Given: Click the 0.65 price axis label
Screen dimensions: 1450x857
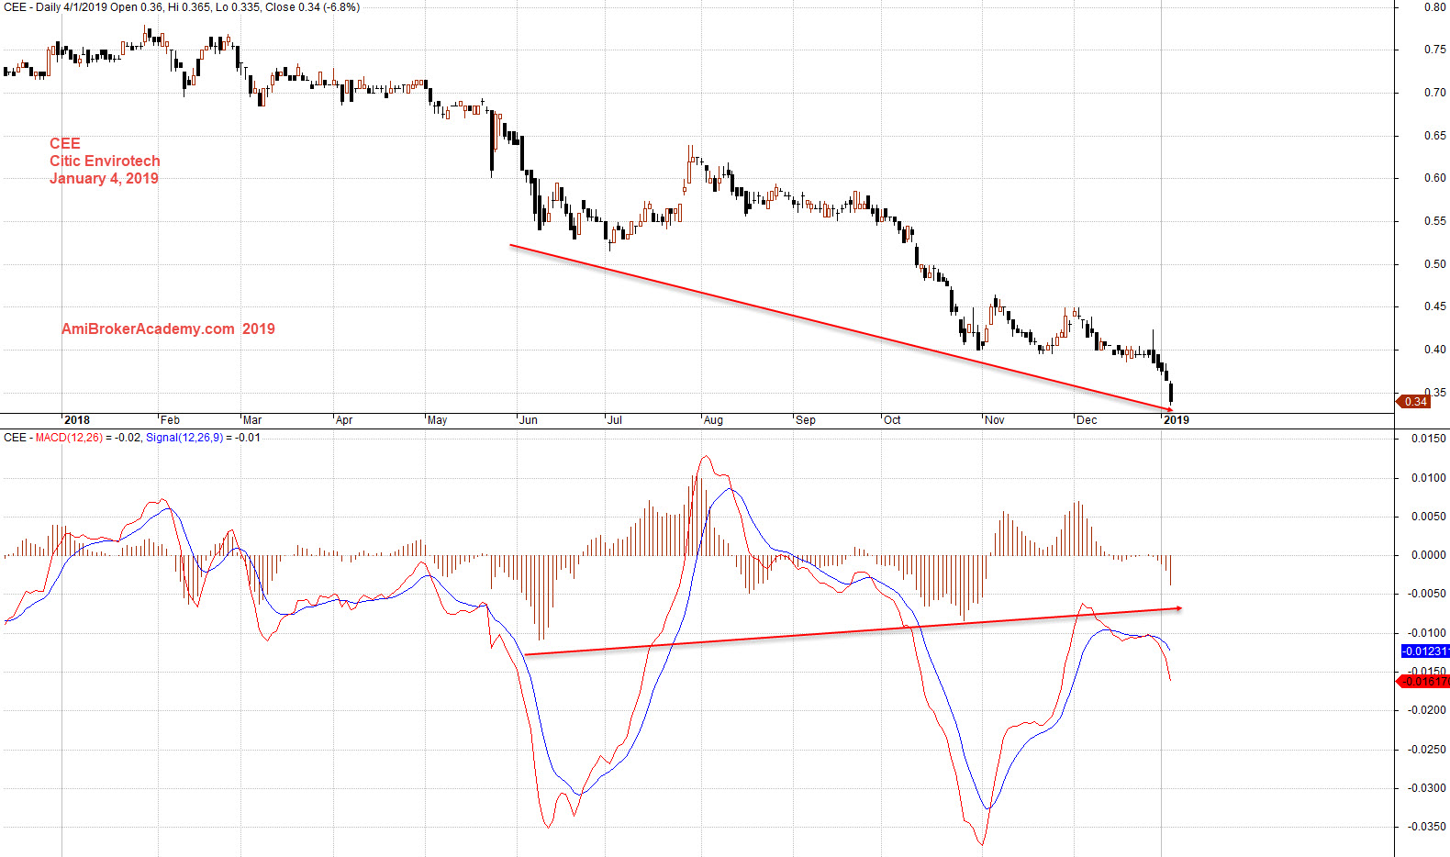Looking at the screenshot, I should point(1434,136).
